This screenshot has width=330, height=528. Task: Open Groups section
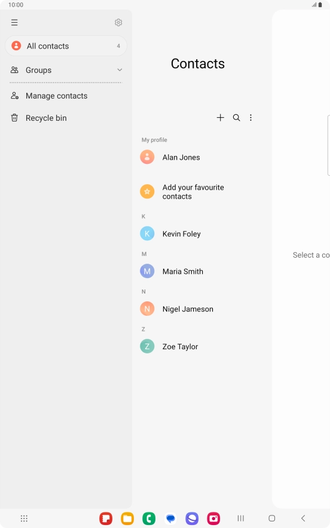coord(66,70)
